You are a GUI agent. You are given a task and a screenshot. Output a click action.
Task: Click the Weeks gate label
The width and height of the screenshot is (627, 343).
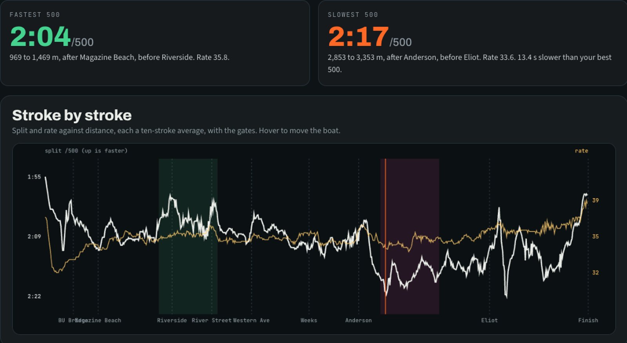coord(309,320)
